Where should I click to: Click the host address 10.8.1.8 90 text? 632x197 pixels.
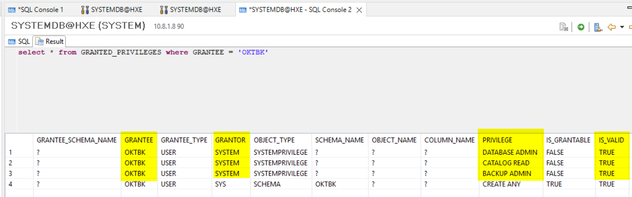pyautogui.click(x=169, y=26)
